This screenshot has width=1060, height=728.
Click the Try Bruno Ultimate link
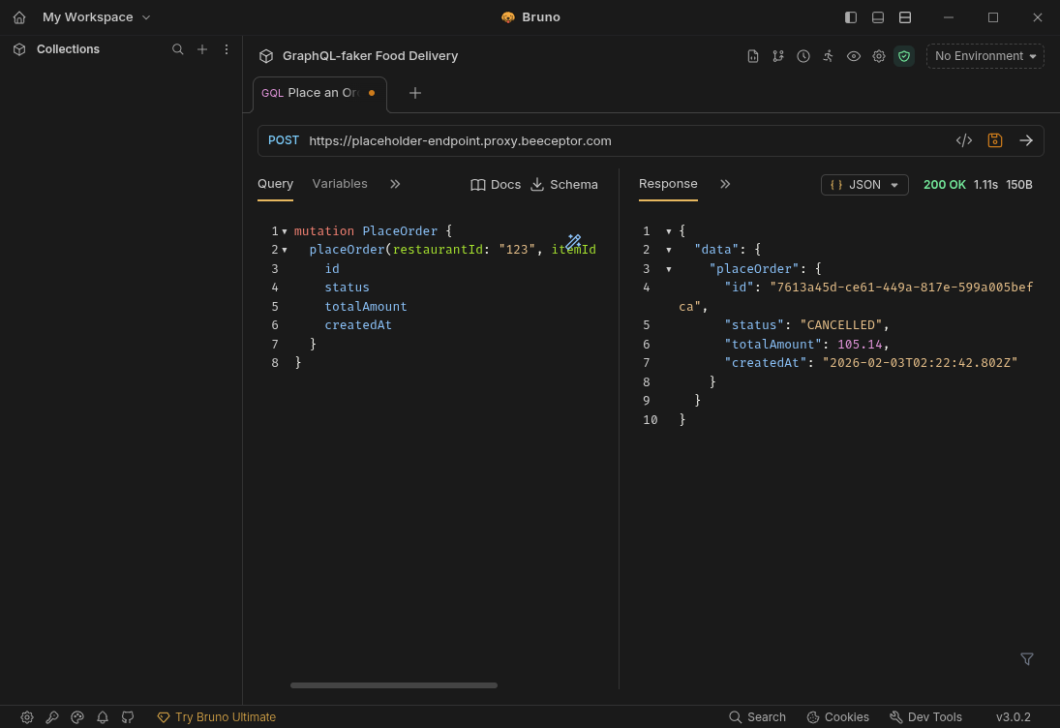217,717
